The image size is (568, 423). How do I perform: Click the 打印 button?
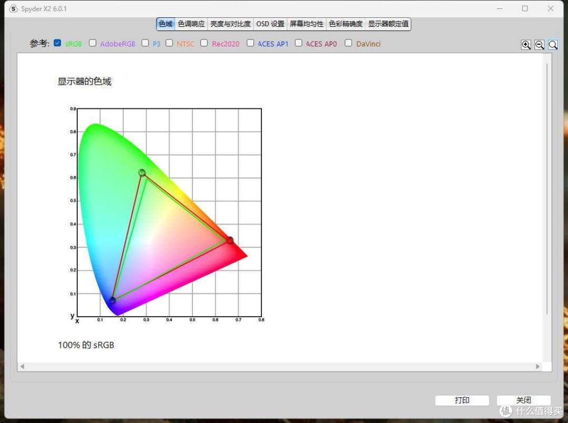[x=462, y=400]
